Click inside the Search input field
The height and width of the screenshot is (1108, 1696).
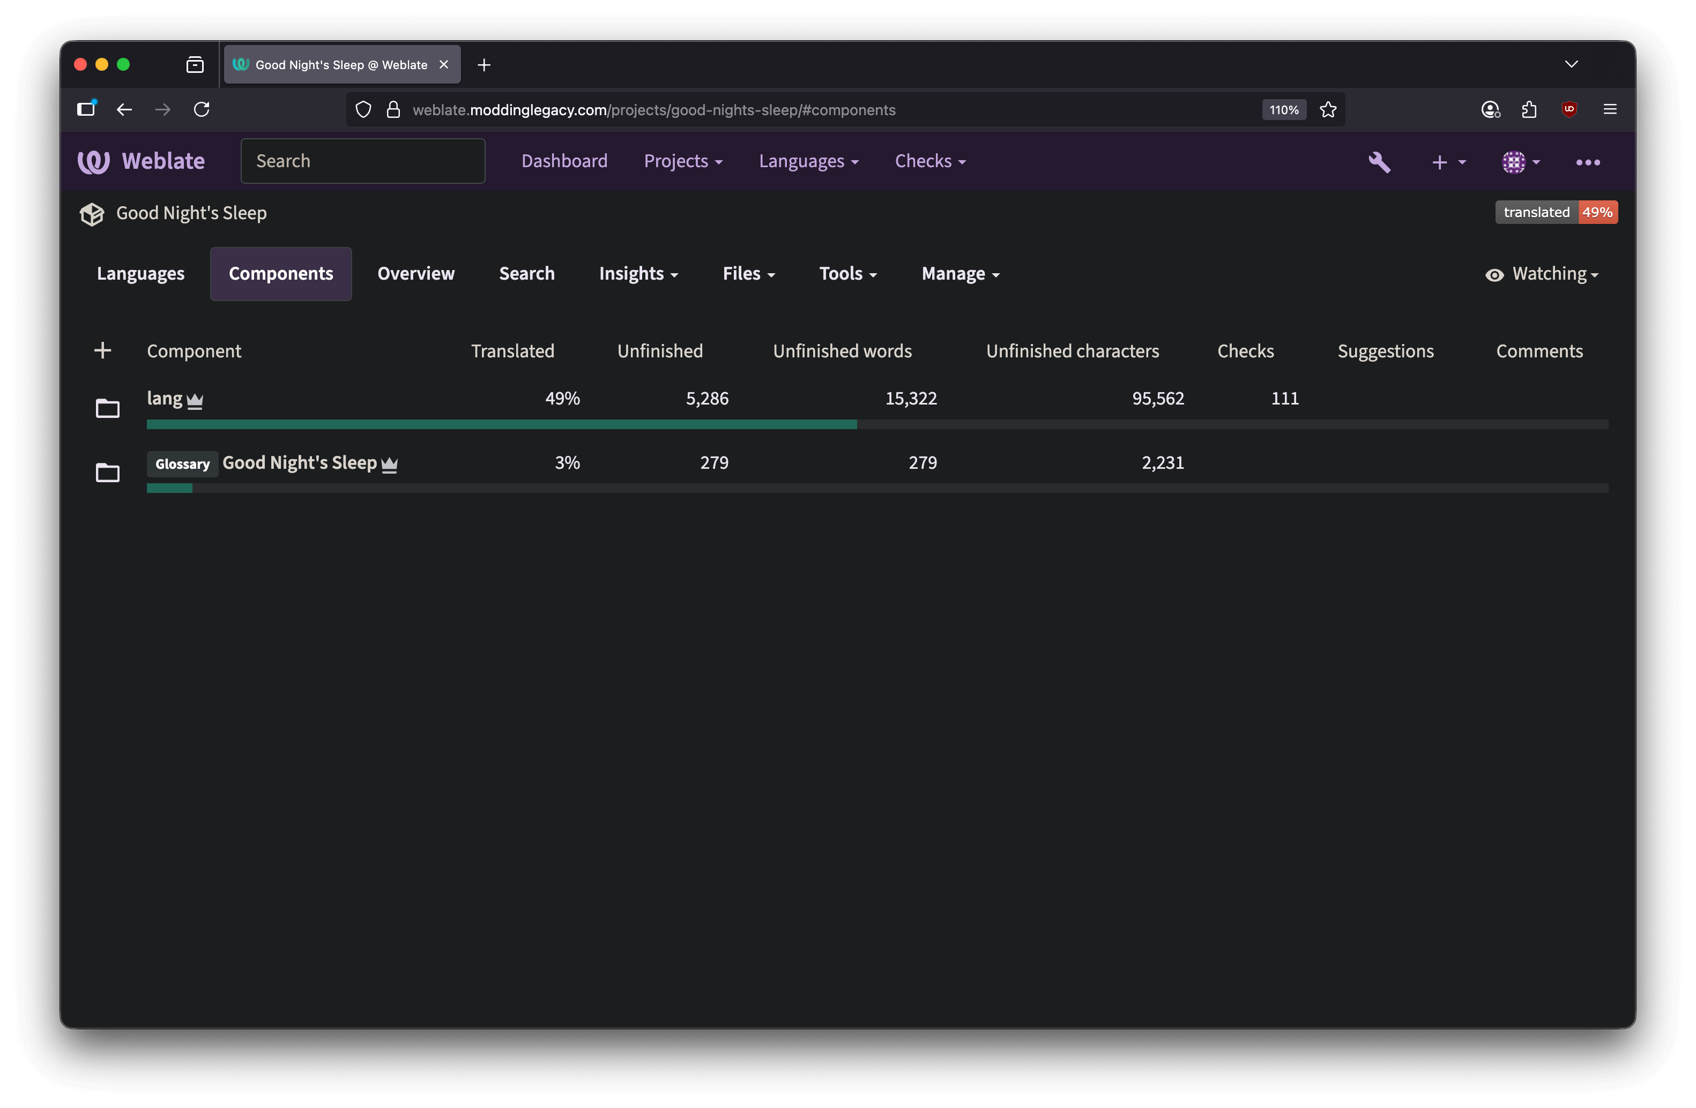(x=363, y=161)
